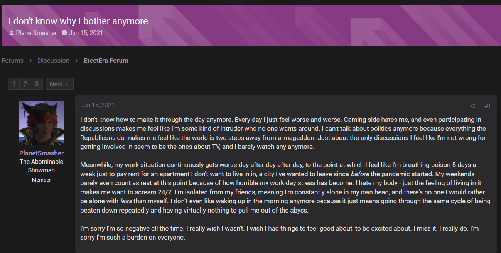Click the chevron after Discussion in breadcrumb
The height and width of the screenshot is (253, 501).
(x=77, y=61)
